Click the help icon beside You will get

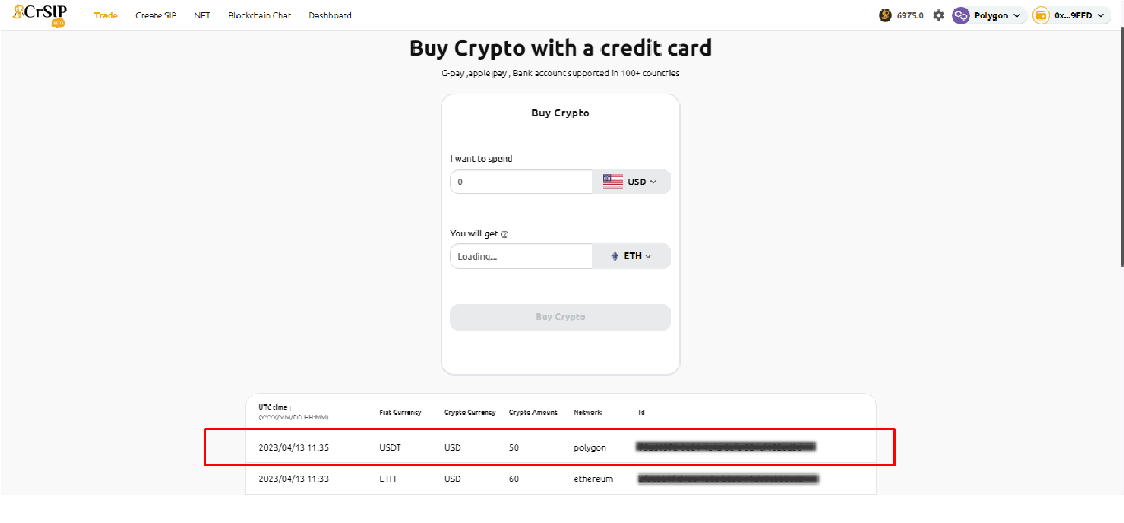(x=505, y=234)
